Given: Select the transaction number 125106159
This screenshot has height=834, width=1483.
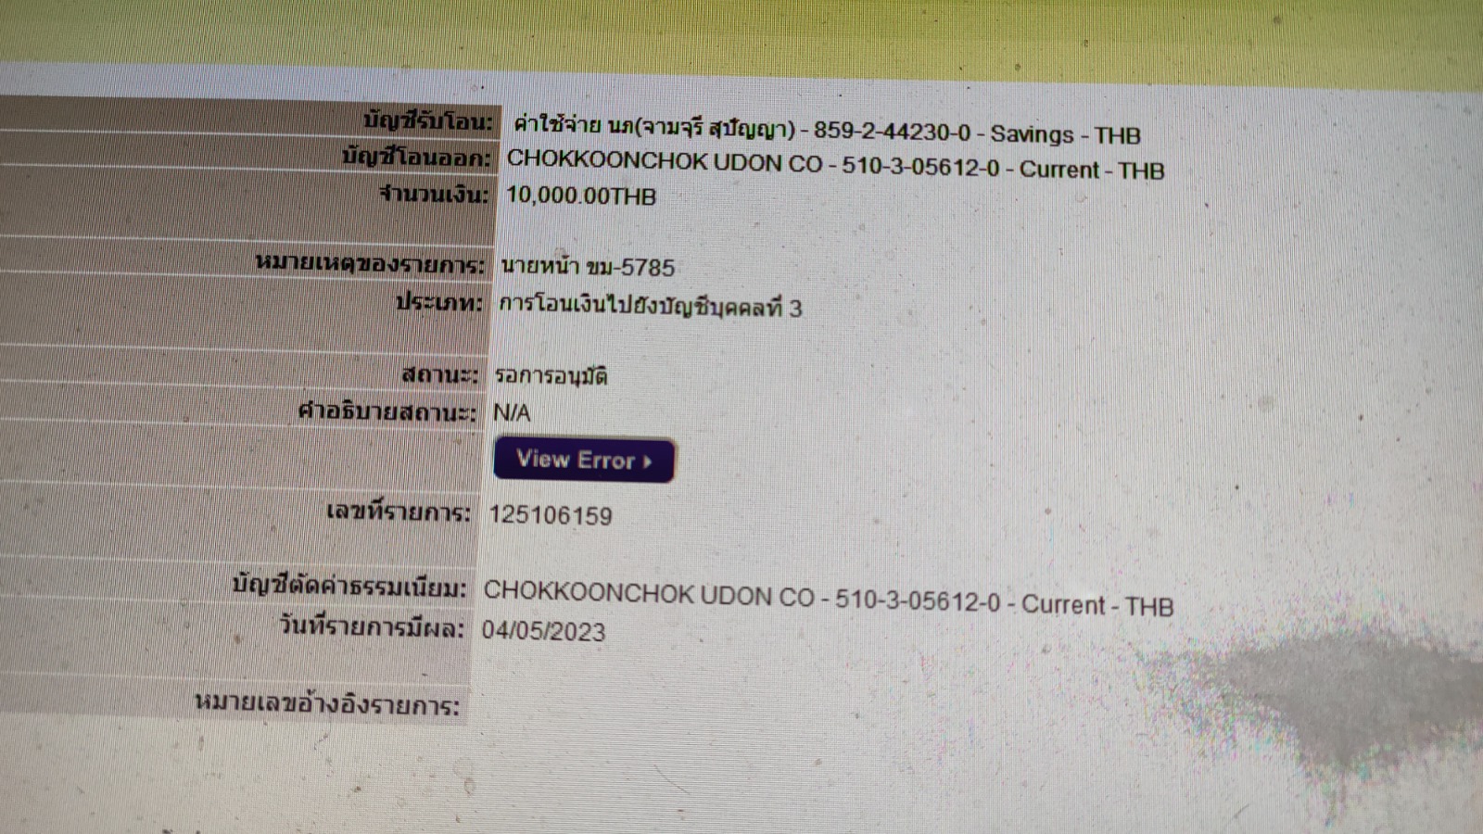Looking at the screenshot, I should coord(551,516).
